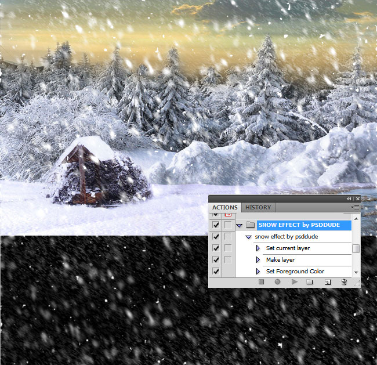Switch to the ACTIONS tab
The height and width of the screenshot is (365, 377).
(x=225, y=207)
